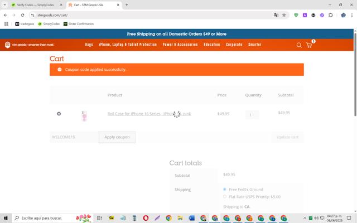Select Free FedEx Ground shipping
This screenshot has width=357, height=223.
tap(225, 190)
